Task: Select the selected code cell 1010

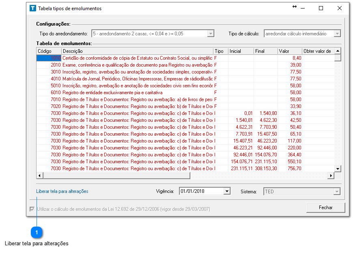Action: pyautogui.click(x=49, y=58)
